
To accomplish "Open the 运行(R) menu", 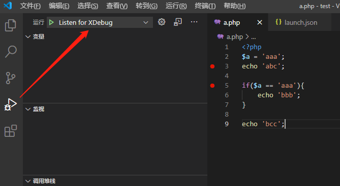I will 176,6.
